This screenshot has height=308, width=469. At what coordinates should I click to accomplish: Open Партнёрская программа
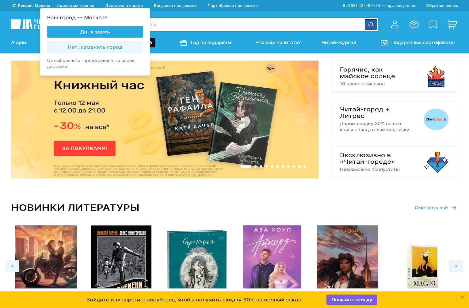pos(233,6)
